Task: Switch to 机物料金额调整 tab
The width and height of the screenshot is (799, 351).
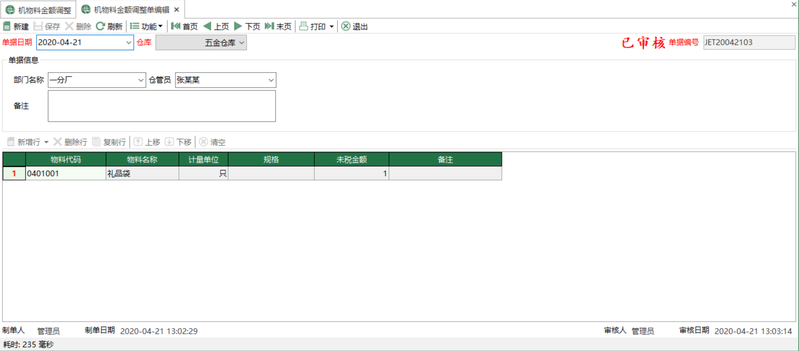Action: (39, 10)
